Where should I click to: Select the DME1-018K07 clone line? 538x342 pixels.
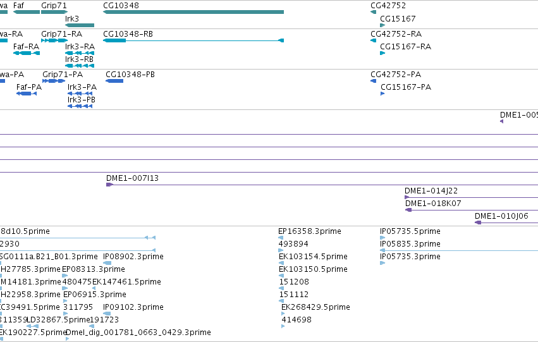pyautogui.click(x=472, y=210)
